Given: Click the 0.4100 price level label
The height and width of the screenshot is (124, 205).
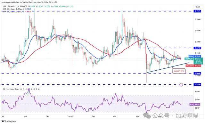Looking at the screenshot, I should (x=198, y=84).
